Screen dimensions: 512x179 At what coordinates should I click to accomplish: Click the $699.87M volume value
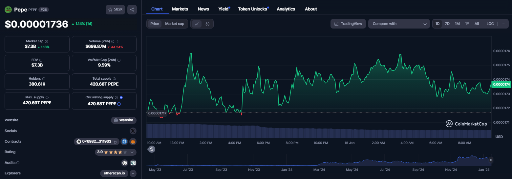tap(96, 47)
